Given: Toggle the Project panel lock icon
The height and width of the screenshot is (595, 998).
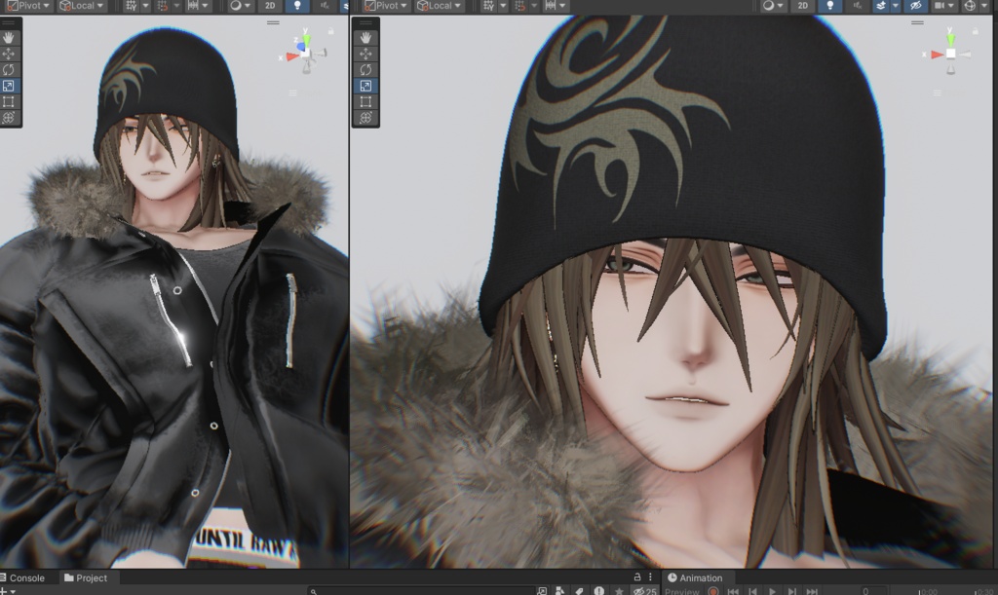Looking at the screenshot, I should point(636,577).
